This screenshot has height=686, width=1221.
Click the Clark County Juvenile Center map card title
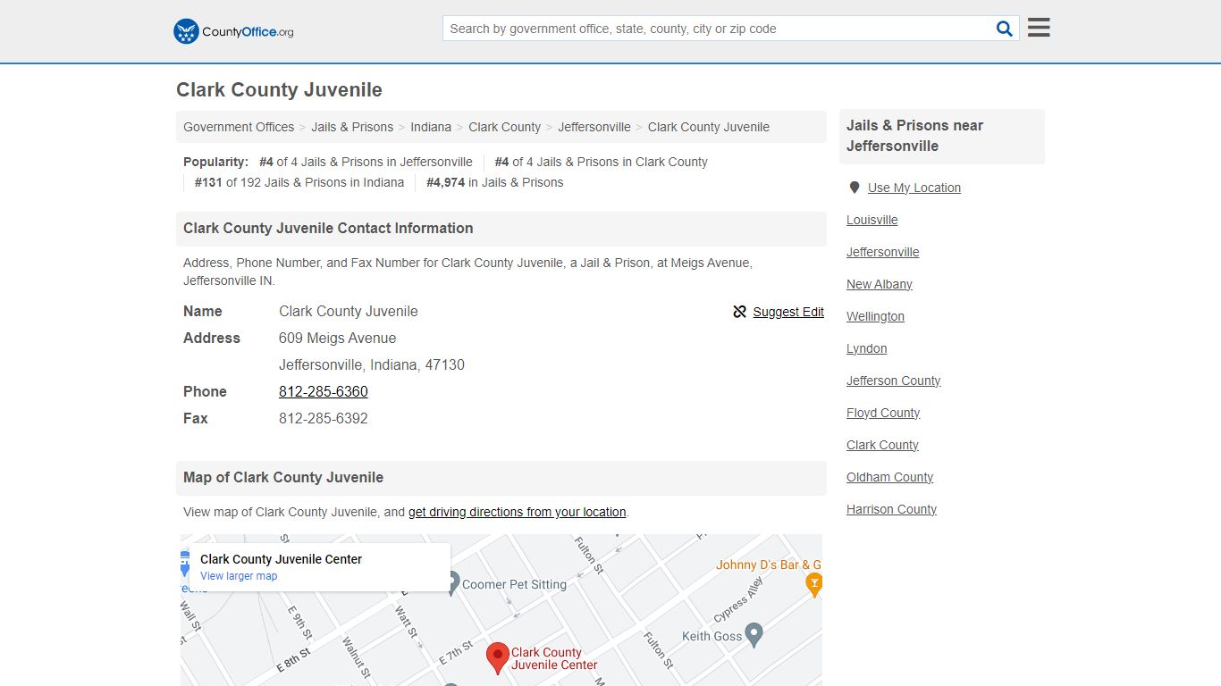[x=281, y=559]
